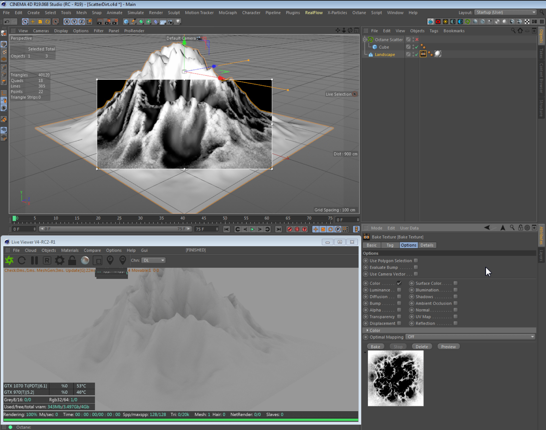Switch to the Details tab
This screenshot has height=430, width=546.
(427, 245)
